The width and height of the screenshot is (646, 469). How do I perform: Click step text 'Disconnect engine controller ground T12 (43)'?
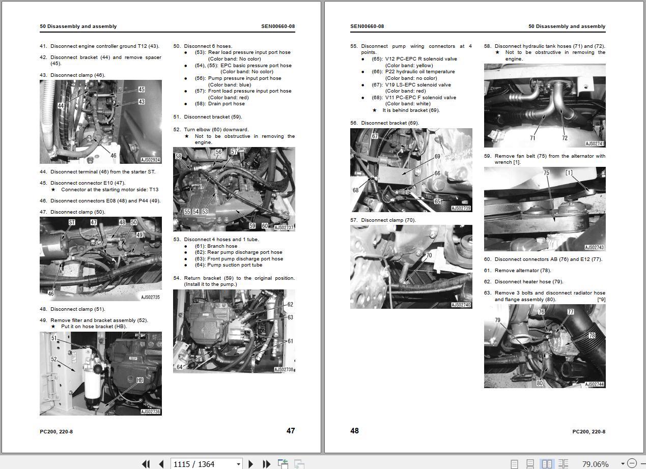tap(105, 46)
